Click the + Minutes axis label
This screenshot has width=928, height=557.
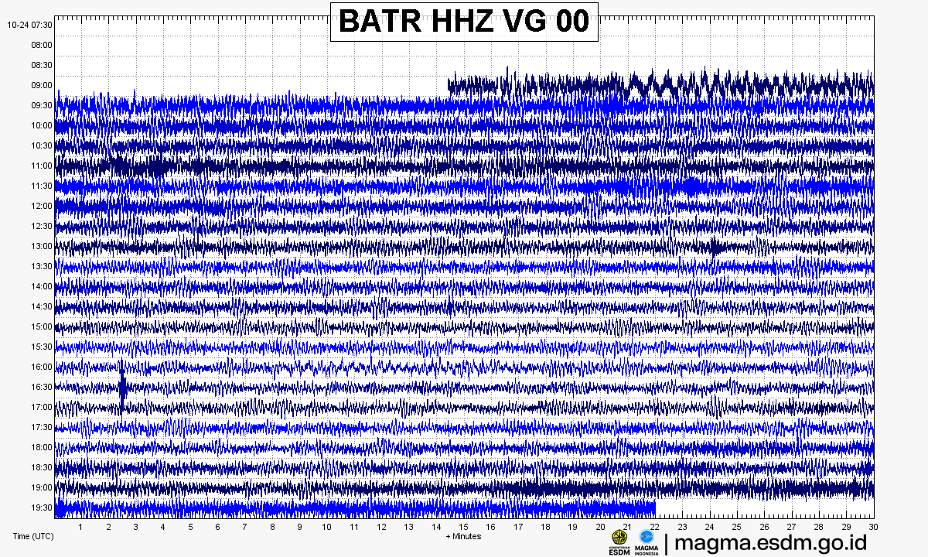[463, 536]
